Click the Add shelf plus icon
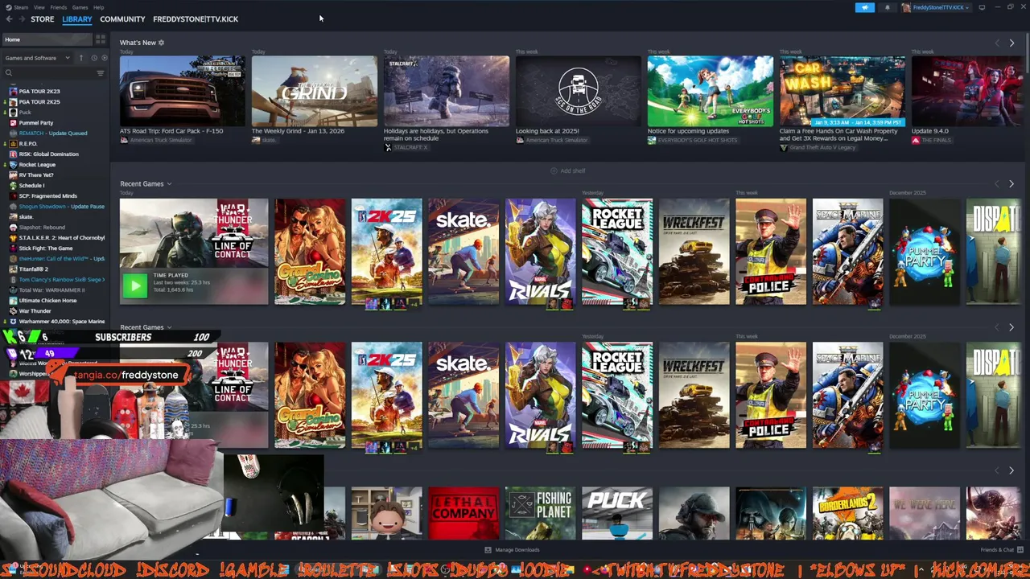This screenshot has width=1030, height=579. [x=554, y=170]
